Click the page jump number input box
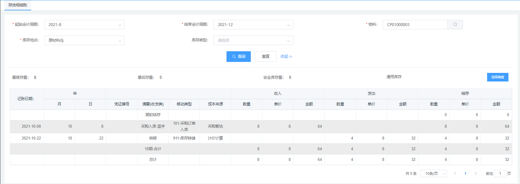This screenshot has height=184, width=520. tap(500, 173)
